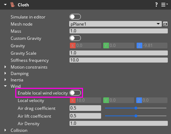The height and width of the screenshot is (134, 171).
Task: Open the Cloth component hamburger menu
Action: tap(164, 5)
